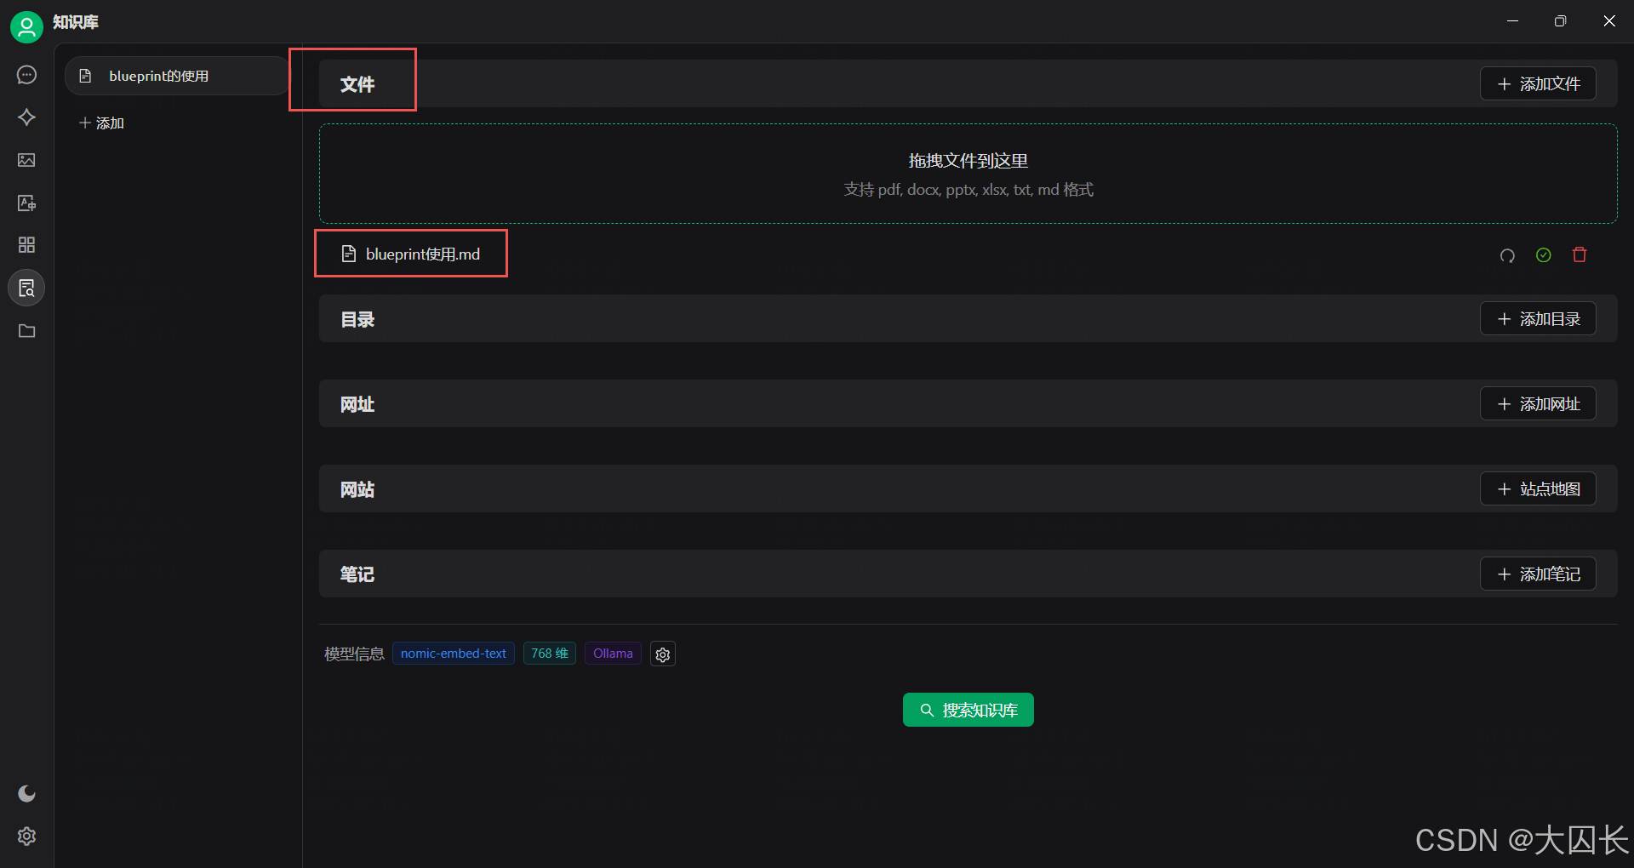Click the Ollama provider tag

click(613, 654)
